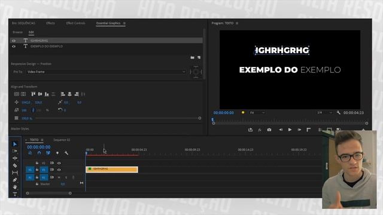Click the timeline zoom scroll bar
Viewport: 383px width, 215px height.
tap(48, 193)
